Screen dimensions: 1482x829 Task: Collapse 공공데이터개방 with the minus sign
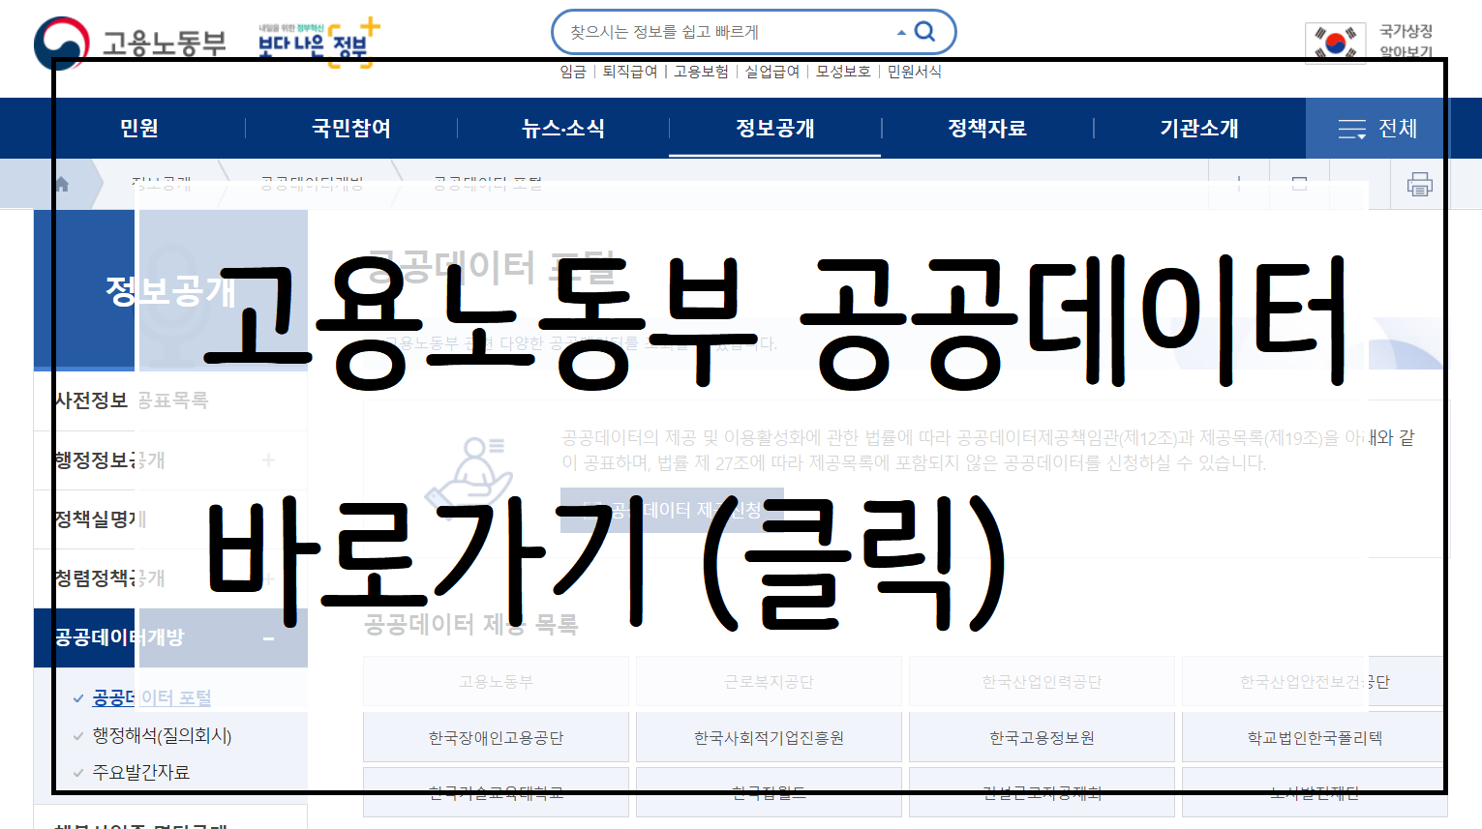268,638
